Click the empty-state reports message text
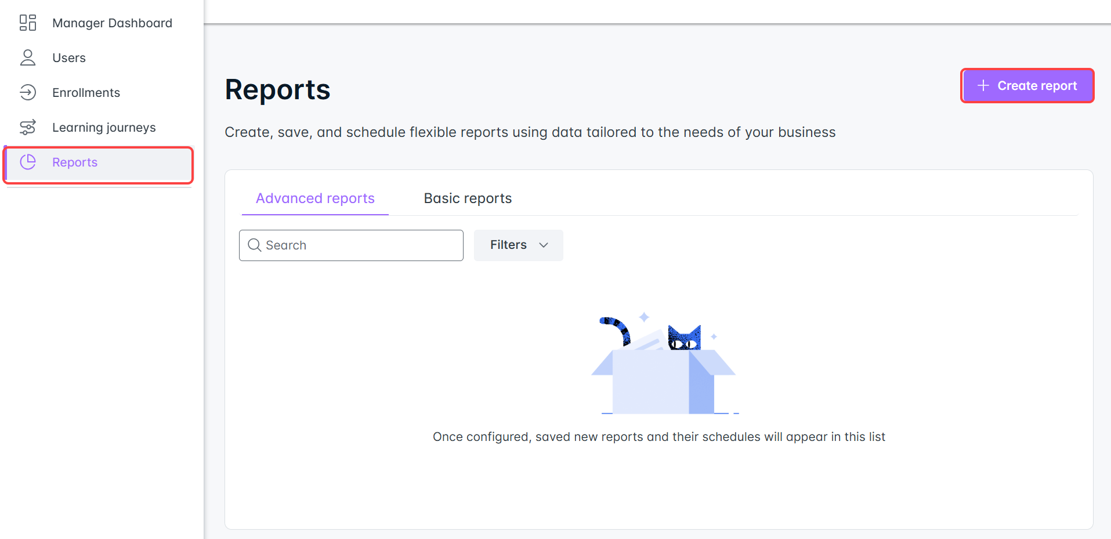Viewport: 1111px width, 539px height. [x=658, y=437]
